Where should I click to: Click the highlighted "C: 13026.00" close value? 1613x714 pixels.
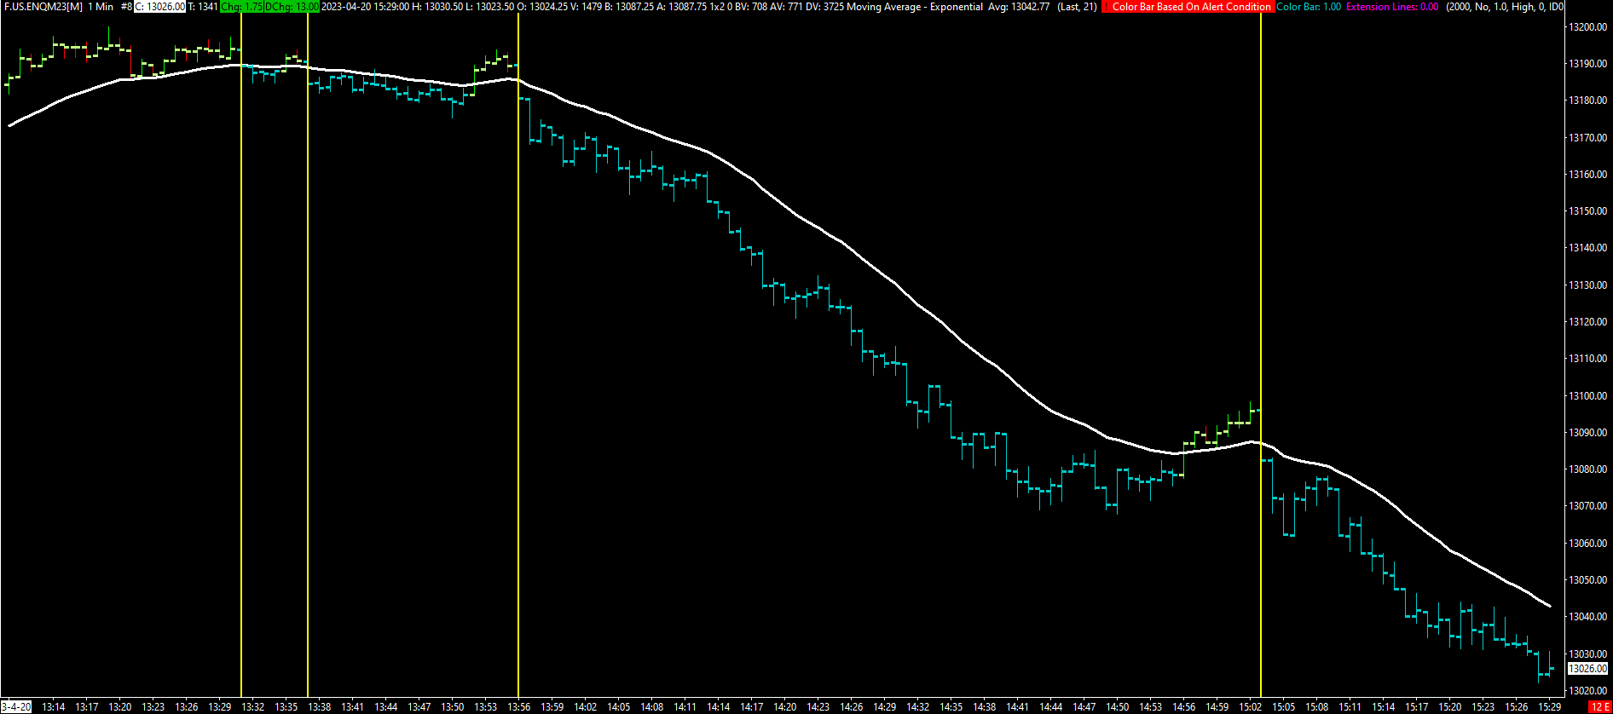pyautogui.click(x=159, y=7)
